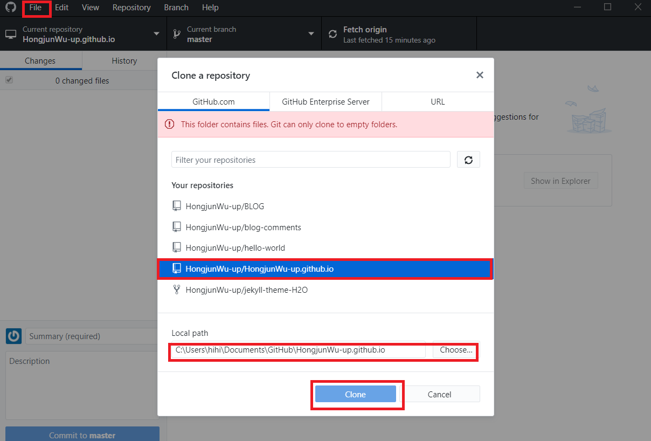
Task: Maximize the GitHub Desktop window
Action: click(x=607, y=7)
